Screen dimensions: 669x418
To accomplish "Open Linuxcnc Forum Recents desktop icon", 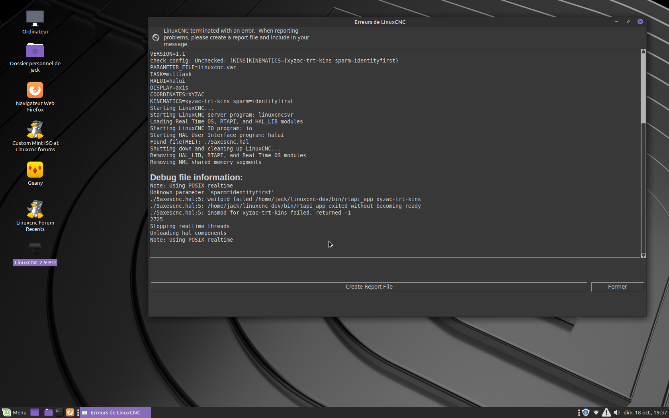I will (x=35, y=209).
